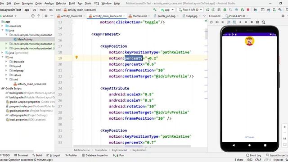Open the VCS menu
Screen dimensions: 288x162
coord(96,3)
